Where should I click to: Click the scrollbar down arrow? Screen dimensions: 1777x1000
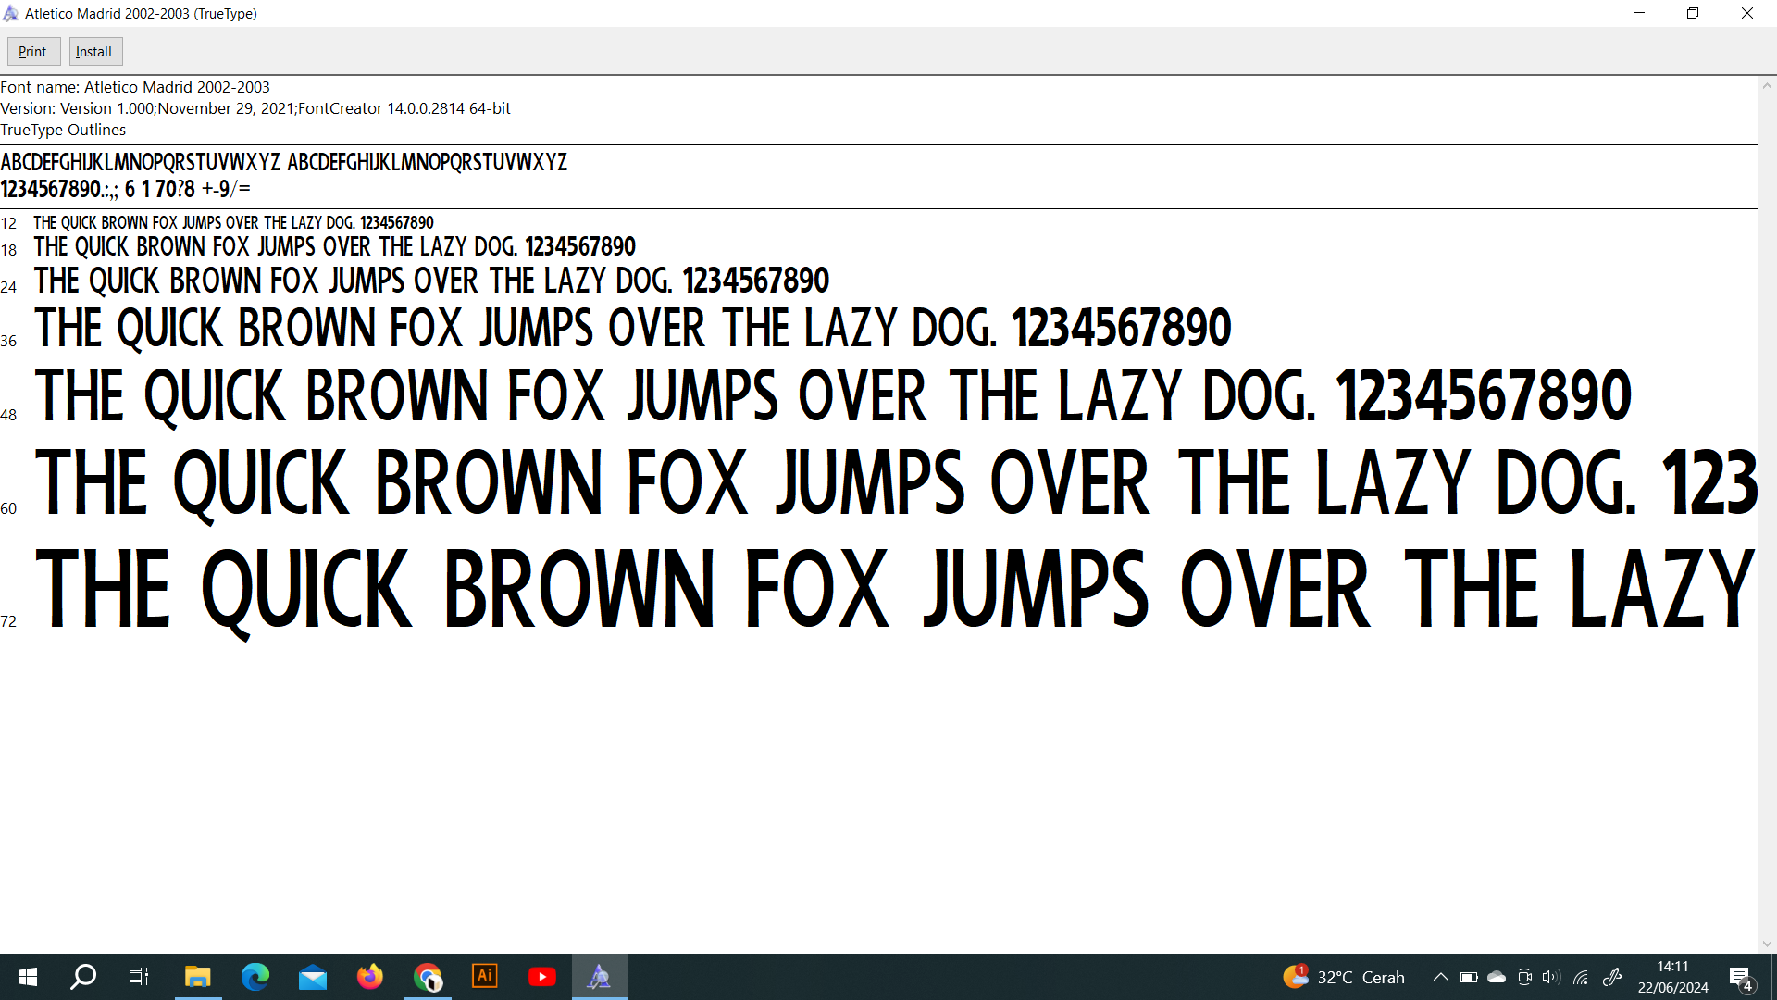[1767, 944]
